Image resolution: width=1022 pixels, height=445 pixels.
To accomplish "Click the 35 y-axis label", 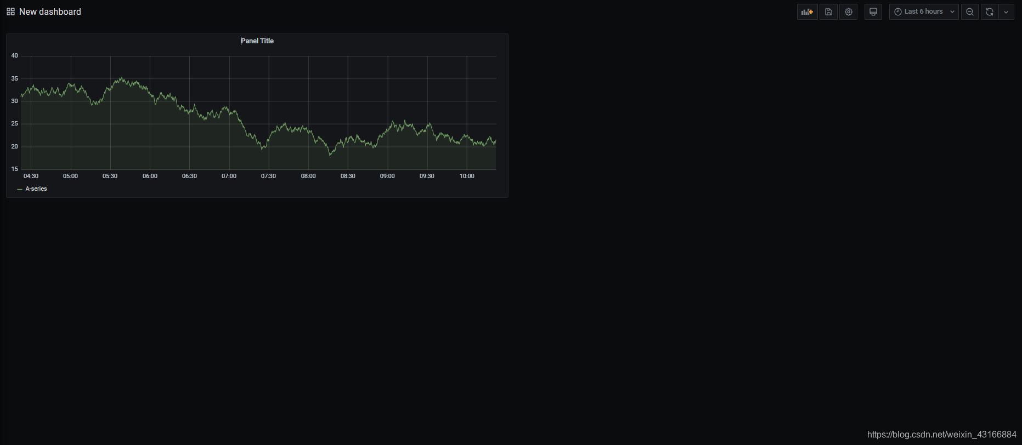I will [x=15, y=78].
